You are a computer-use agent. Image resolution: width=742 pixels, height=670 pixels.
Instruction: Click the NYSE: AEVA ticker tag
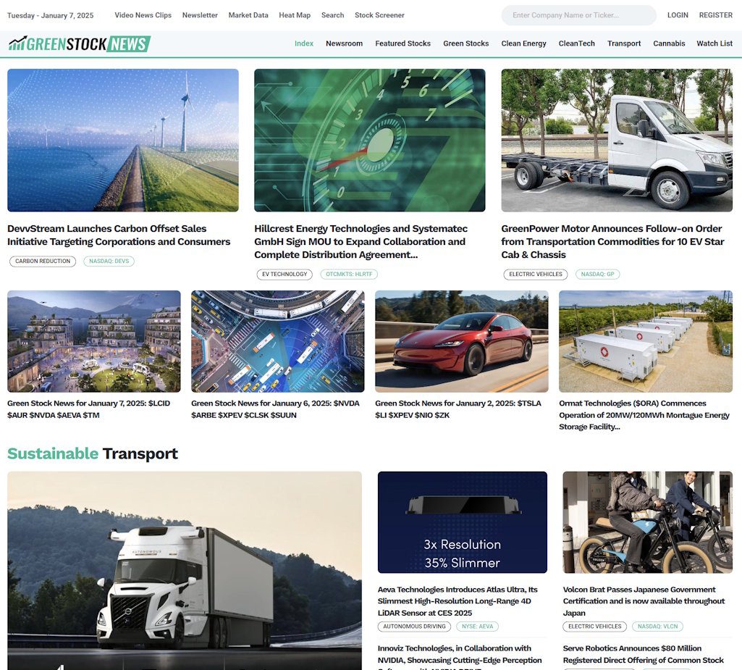[477, 627]
